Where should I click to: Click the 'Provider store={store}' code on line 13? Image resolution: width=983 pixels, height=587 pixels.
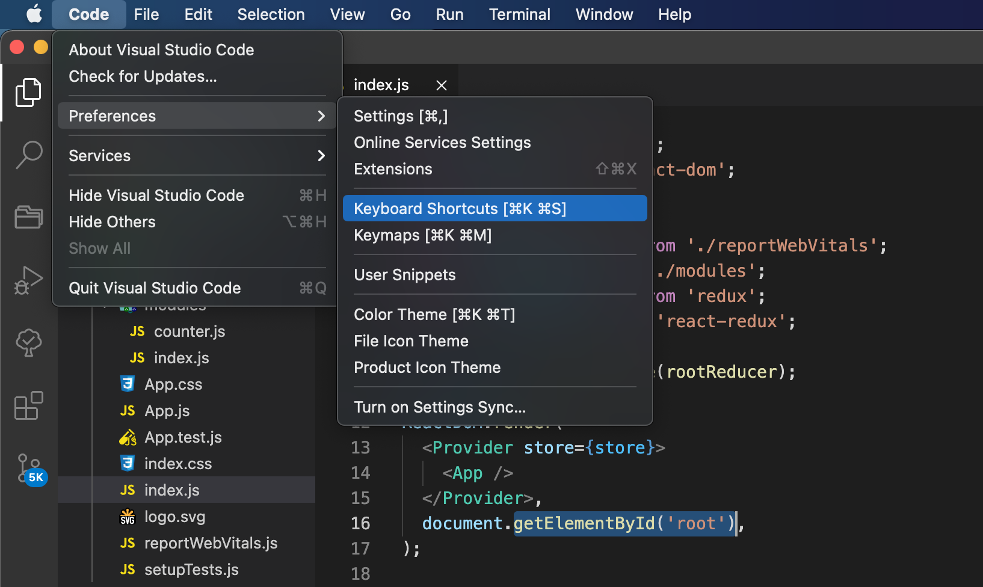(543, 447)
